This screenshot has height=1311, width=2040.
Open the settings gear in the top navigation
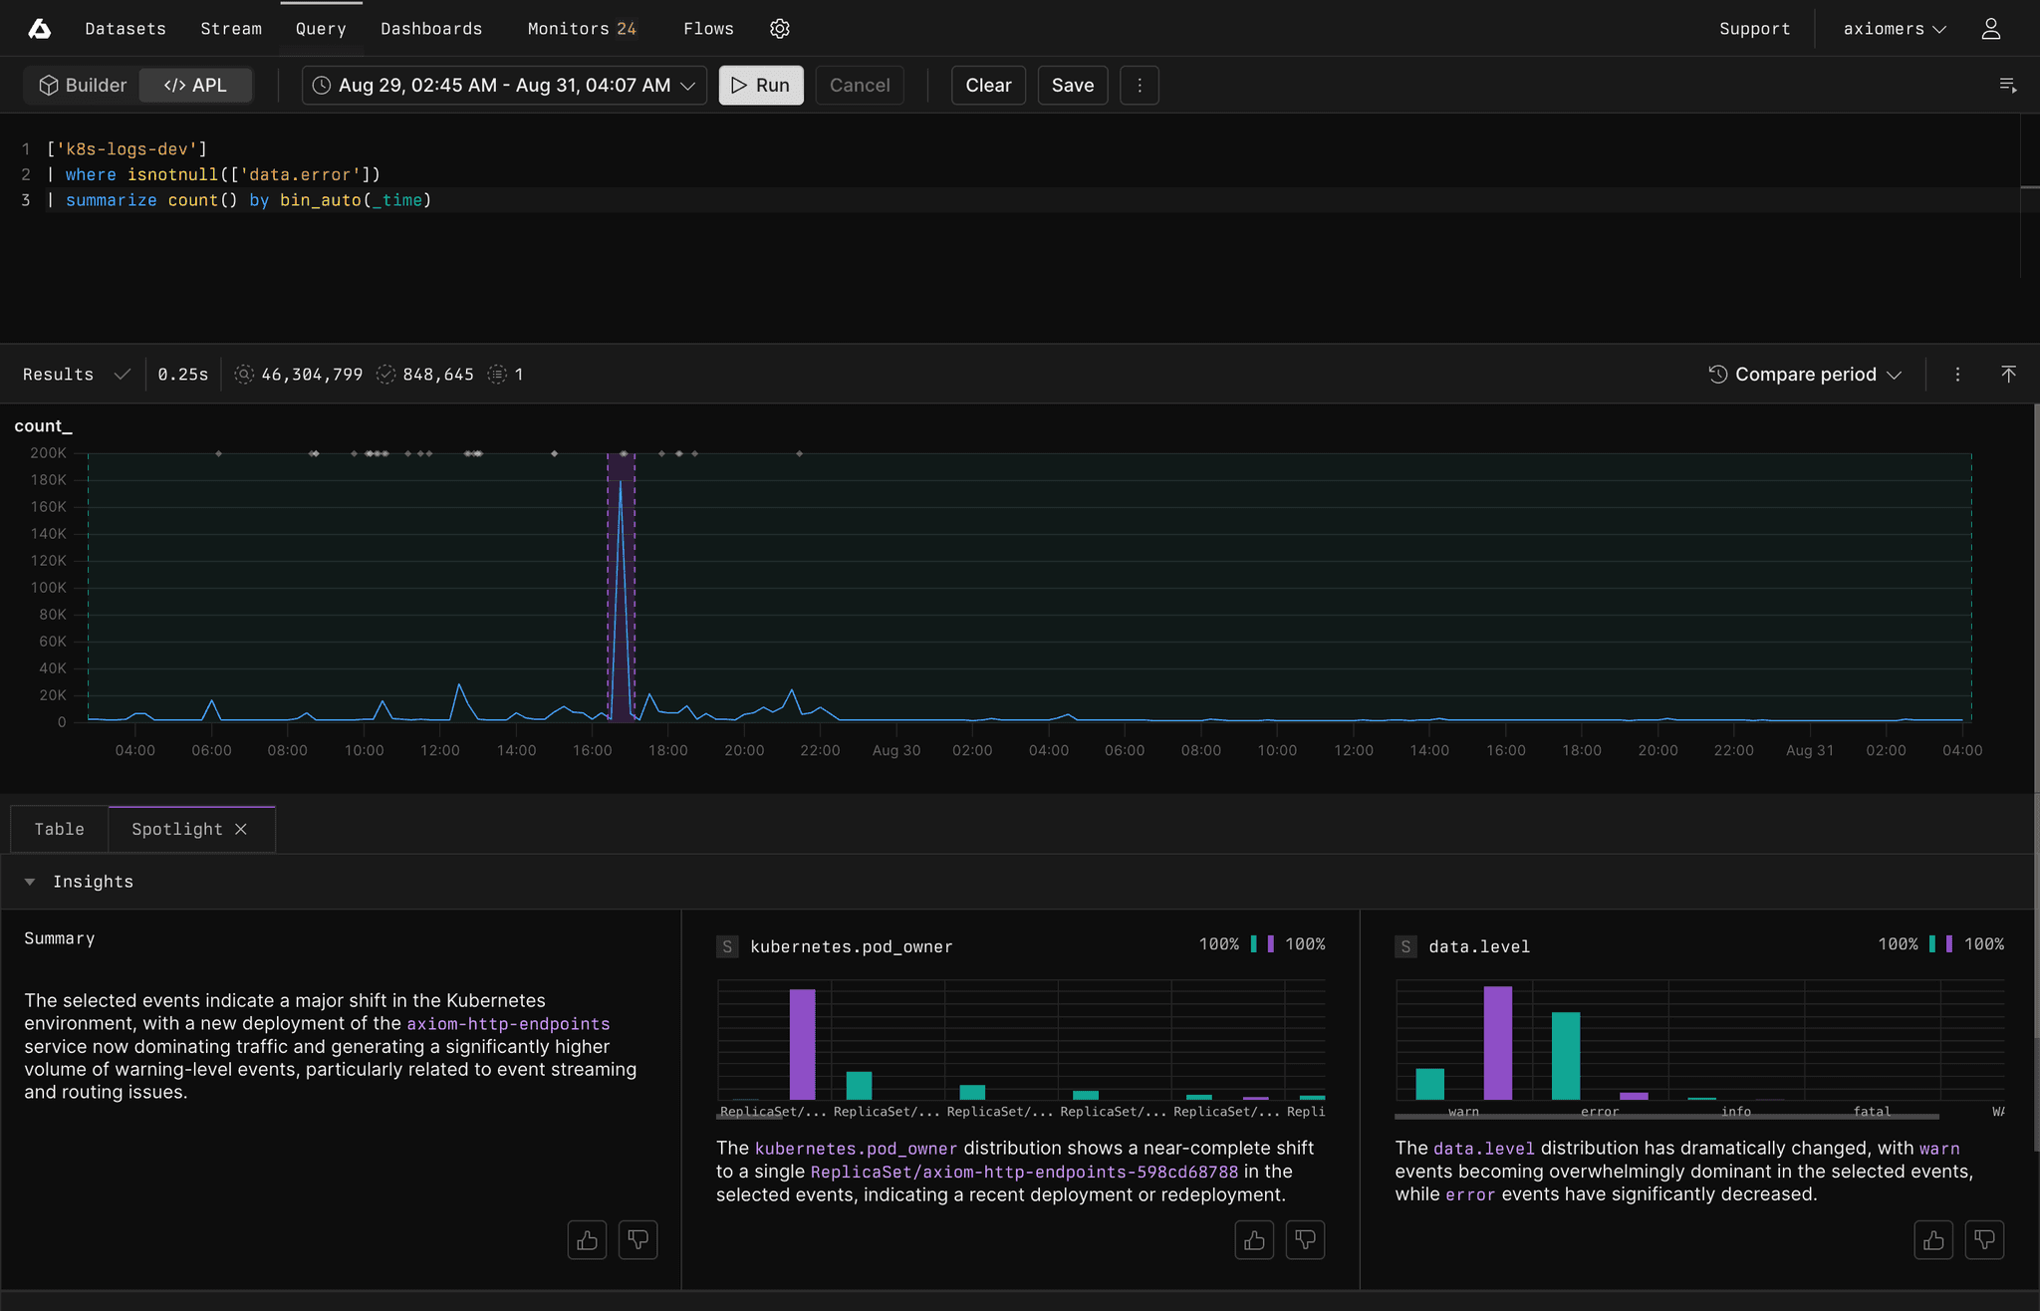(780, 28)
